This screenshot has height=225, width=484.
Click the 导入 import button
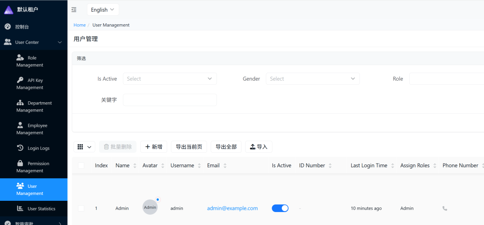[259, 147]
